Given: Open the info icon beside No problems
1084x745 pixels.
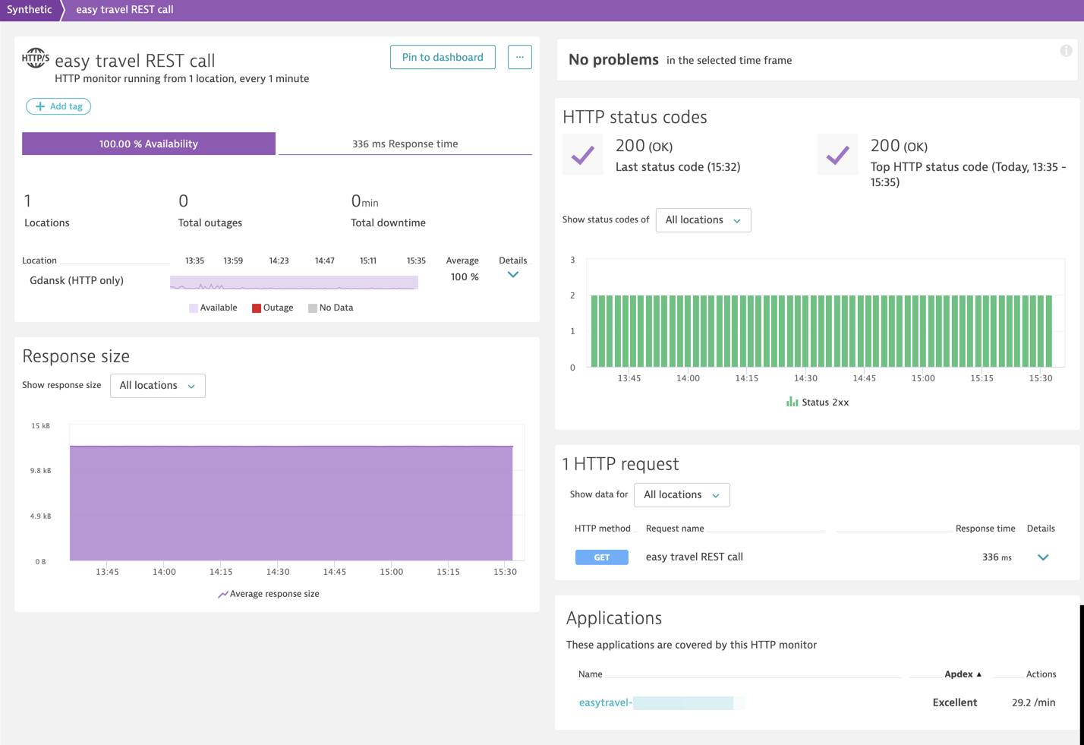Looking at the screenshot, I should tap(1066, 51).
